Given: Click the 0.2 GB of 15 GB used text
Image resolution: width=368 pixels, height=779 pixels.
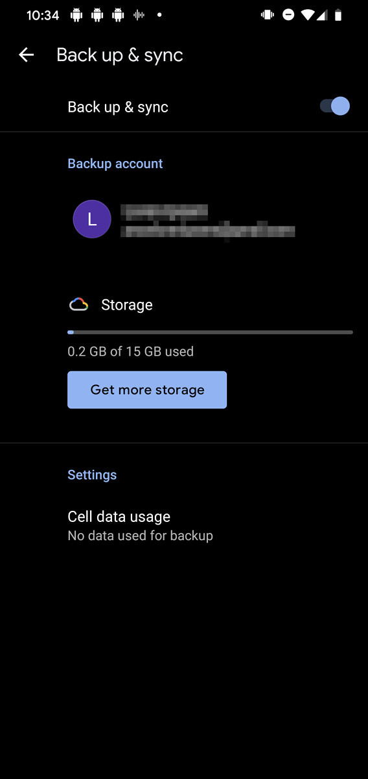Looking at the screenshot, I should coord(131,352).
